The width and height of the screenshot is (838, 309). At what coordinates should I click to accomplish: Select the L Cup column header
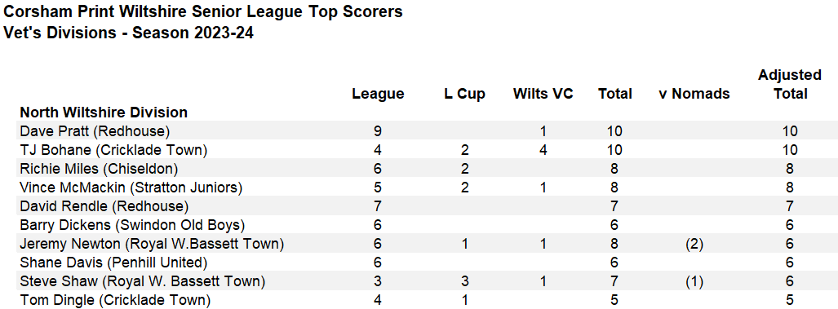tap(464, 94)
